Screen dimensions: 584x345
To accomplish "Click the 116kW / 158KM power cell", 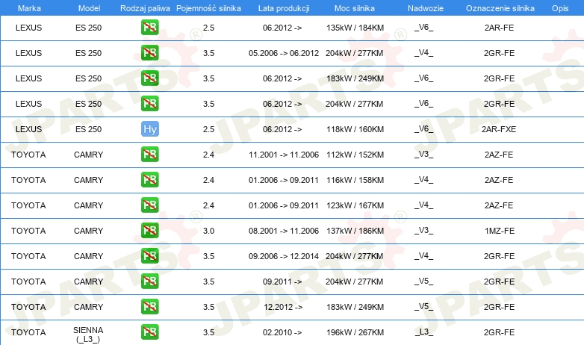I will (x=355, y=180).
